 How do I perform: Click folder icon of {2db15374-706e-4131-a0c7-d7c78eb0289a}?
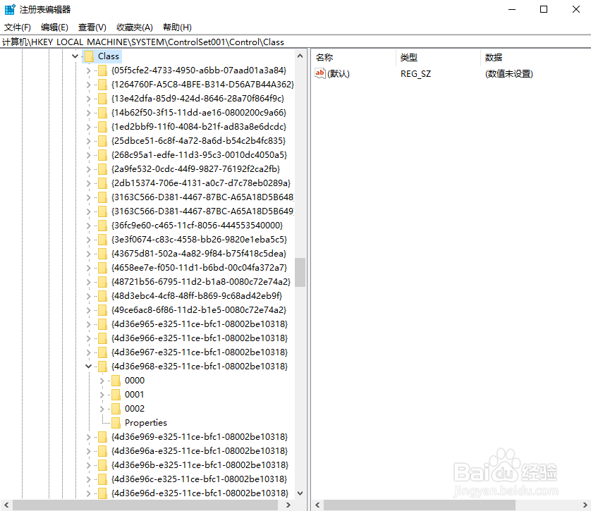point(102,183)
